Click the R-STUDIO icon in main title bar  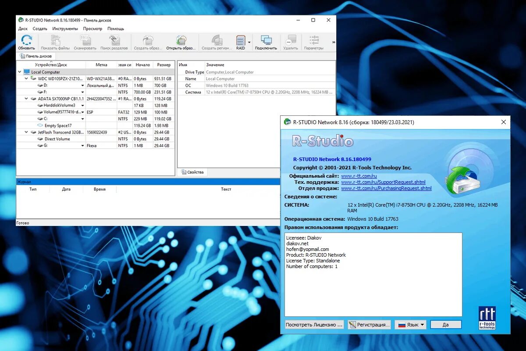[21, 20]
